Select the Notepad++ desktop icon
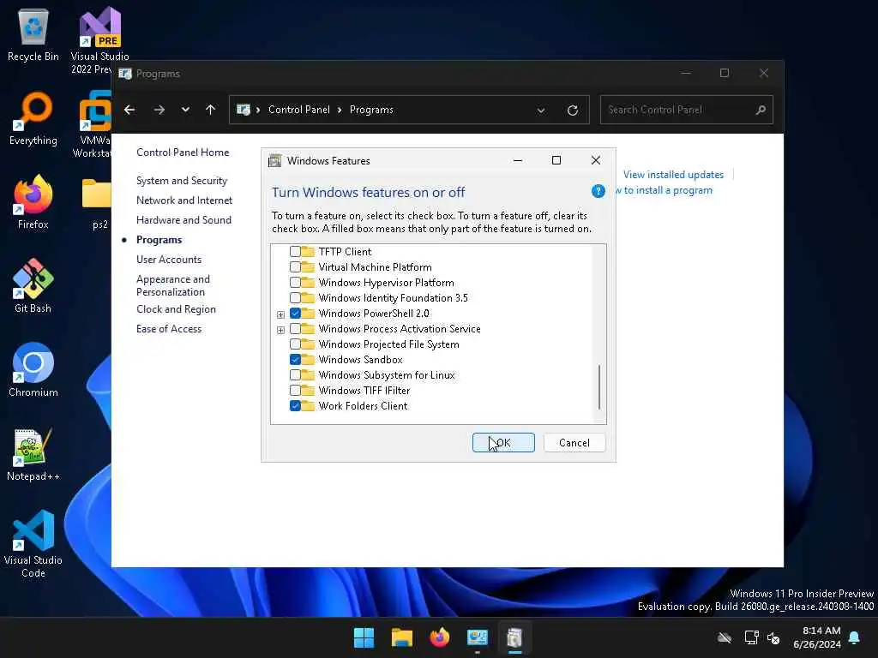878x658 pixels. tap(33, 454)
